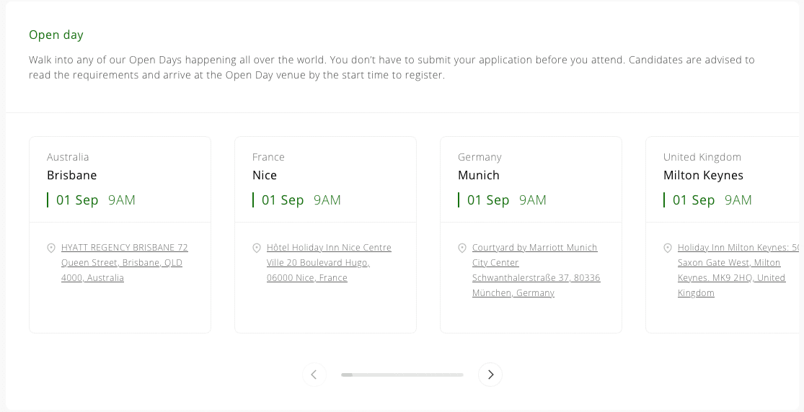Viewport: 804px width, 412px height.
Task: Click the location pin icon in Milton Keynes card
Action: click(x=668, y=248)
